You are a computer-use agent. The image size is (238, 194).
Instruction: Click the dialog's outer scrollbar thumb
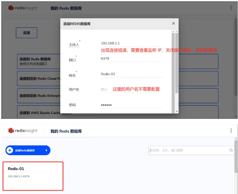coord(177,63)
